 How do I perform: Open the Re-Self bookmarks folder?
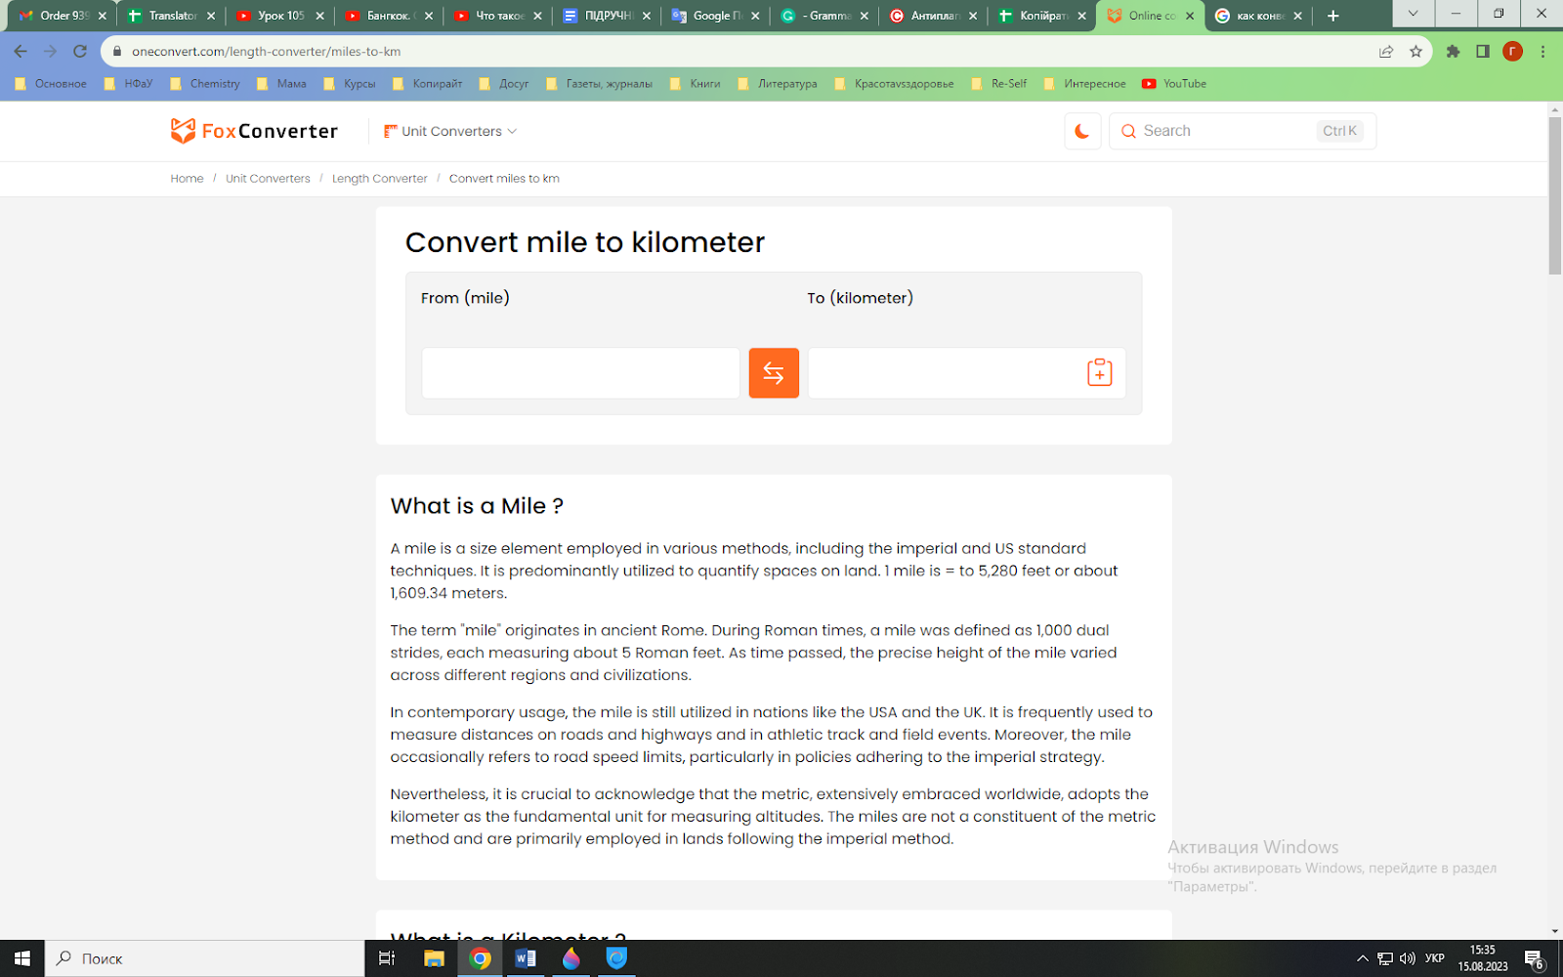(x=999, y=84)
